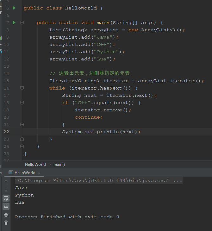Collapse main method fold marker on line 7
The height and width of the screenshot is (231, 212).
[22, 22]
